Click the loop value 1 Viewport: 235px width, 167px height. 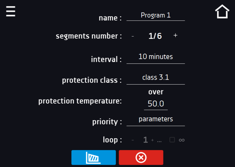click(146, 140)
